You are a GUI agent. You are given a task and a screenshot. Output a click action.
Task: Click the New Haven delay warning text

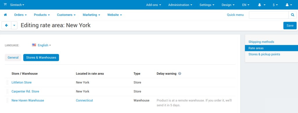click(x=194, y=103)
